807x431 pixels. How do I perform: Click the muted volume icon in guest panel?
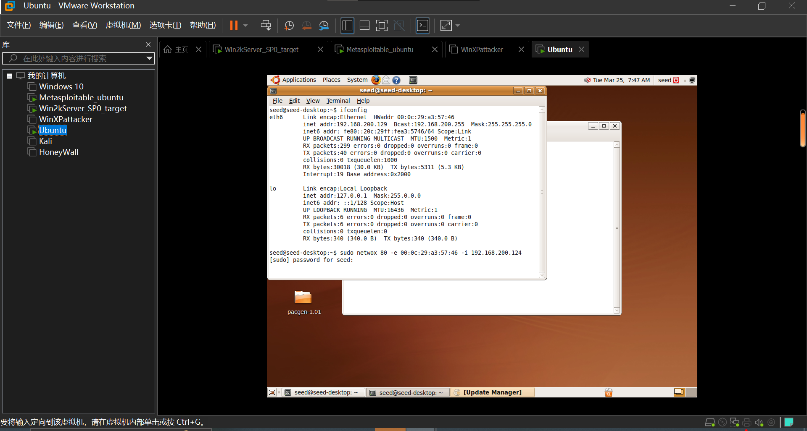[587, 80]
